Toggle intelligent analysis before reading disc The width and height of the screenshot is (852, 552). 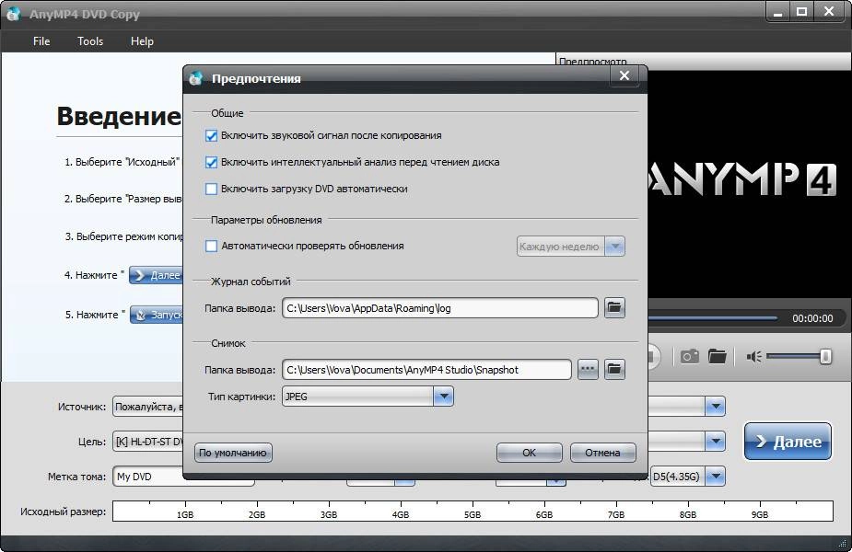tap(211, 162)
